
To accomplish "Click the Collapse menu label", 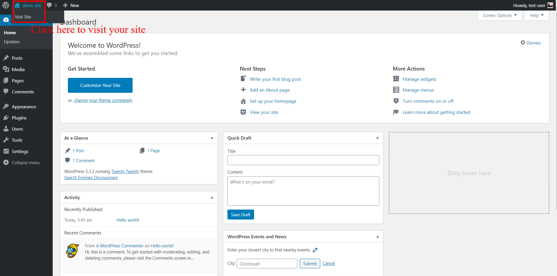I will 26,163.
